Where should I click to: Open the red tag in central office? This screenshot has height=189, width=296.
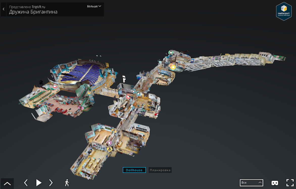[x=128, y=97]
